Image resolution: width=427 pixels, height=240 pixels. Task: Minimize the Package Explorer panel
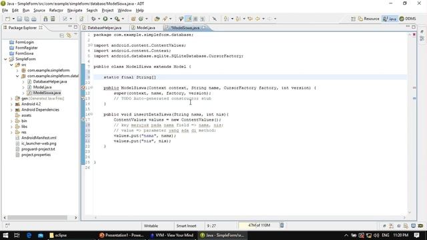pyautogui.click(x=70, y=27)
